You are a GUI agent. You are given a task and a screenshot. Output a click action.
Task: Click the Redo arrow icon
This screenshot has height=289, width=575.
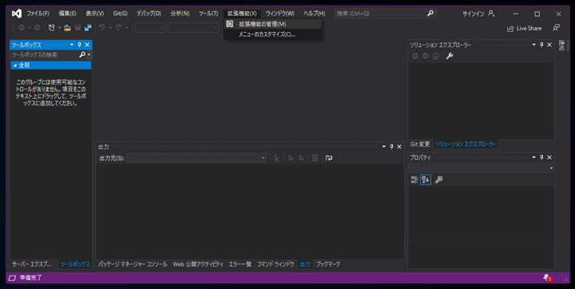pyautogui.click(x=118, y=27)
